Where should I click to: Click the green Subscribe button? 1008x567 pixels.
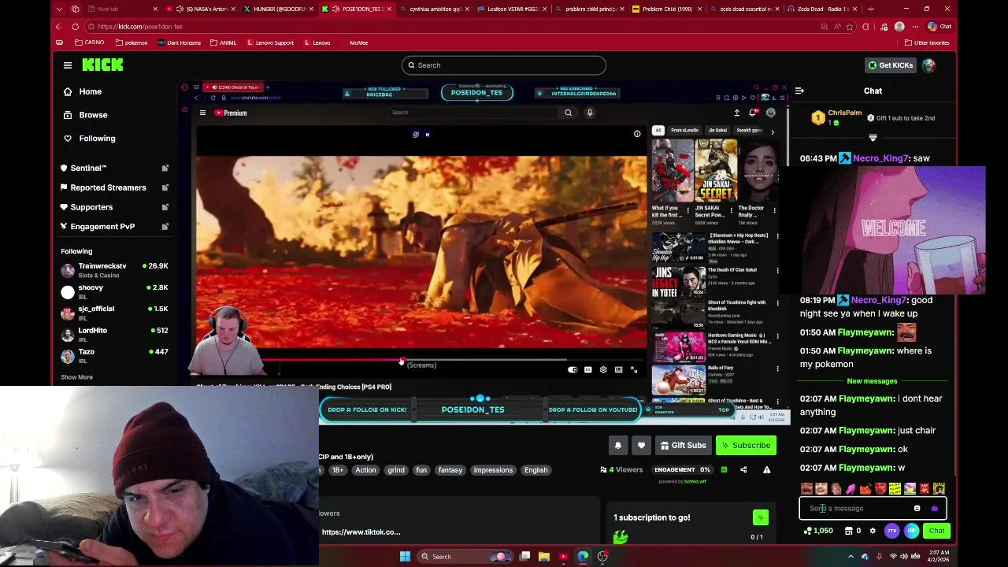pyautogui.click(x=746, y=445)
